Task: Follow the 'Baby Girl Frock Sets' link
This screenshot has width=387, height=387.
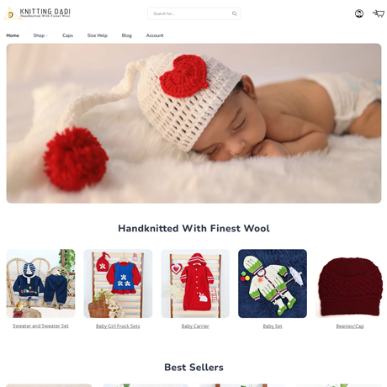Action: pyautogui.click(x=118, y=326)
